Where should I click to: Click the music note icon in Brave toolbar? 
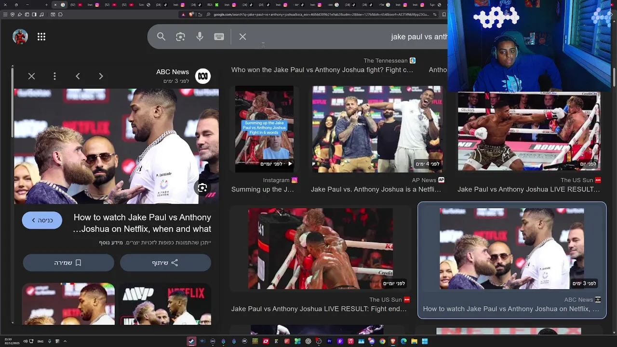(41, 14)
